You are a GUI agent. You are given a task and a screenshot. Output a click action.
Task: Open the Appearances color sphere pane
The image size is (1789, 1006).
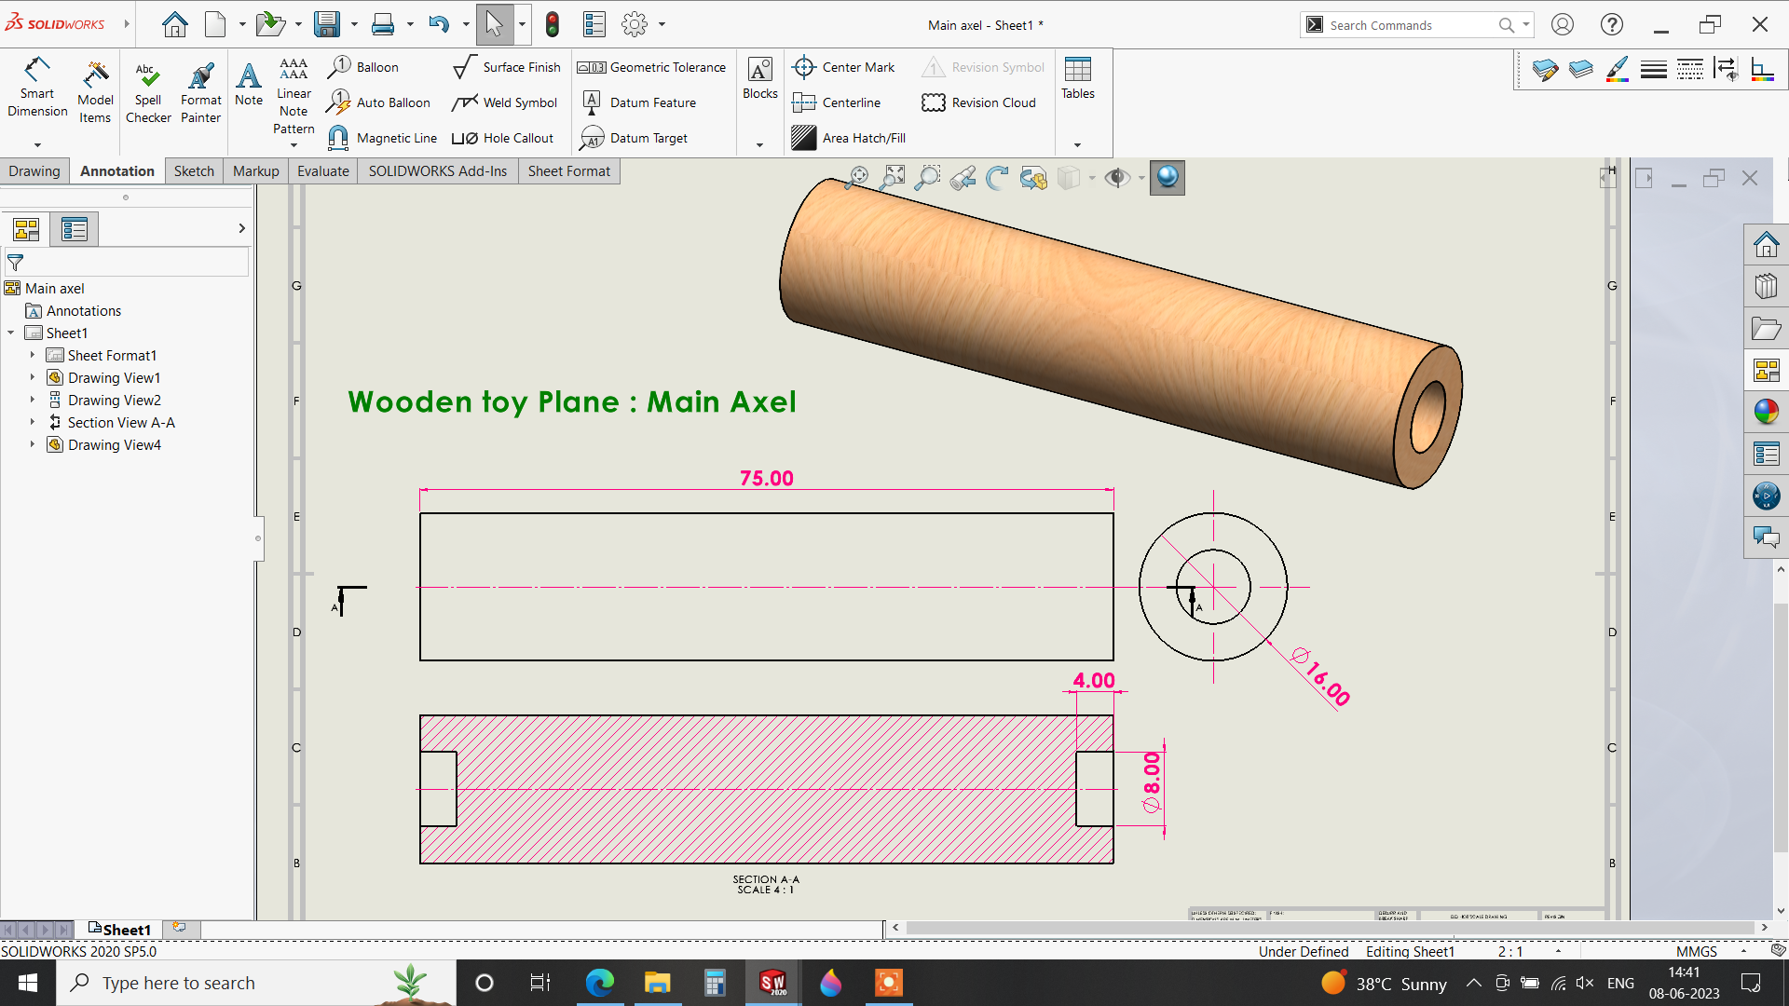pyautogui.click(x=1766, y=412)
